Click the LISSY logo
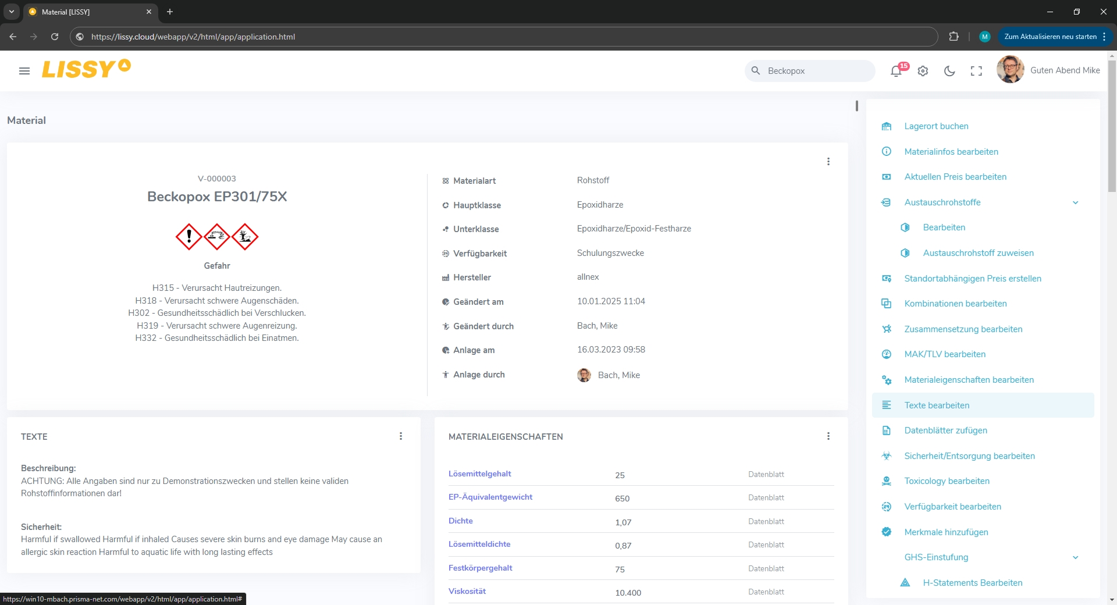 click(86, 69)
